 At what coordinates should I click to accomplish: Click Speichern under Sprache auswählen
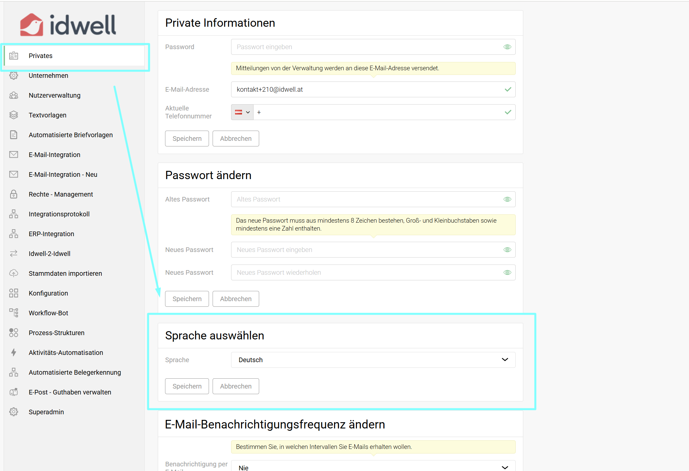pos(187,386)
